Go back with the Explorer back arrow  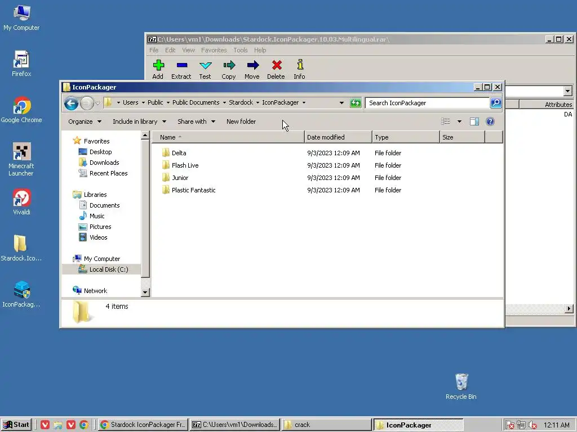click(72, 103)
